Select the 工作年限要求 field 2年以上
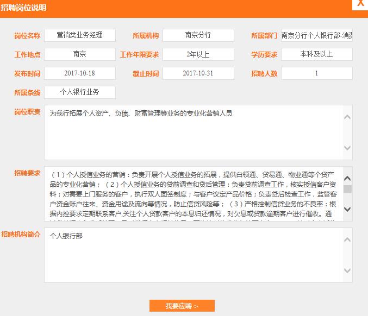 click(x=198, y=54)
